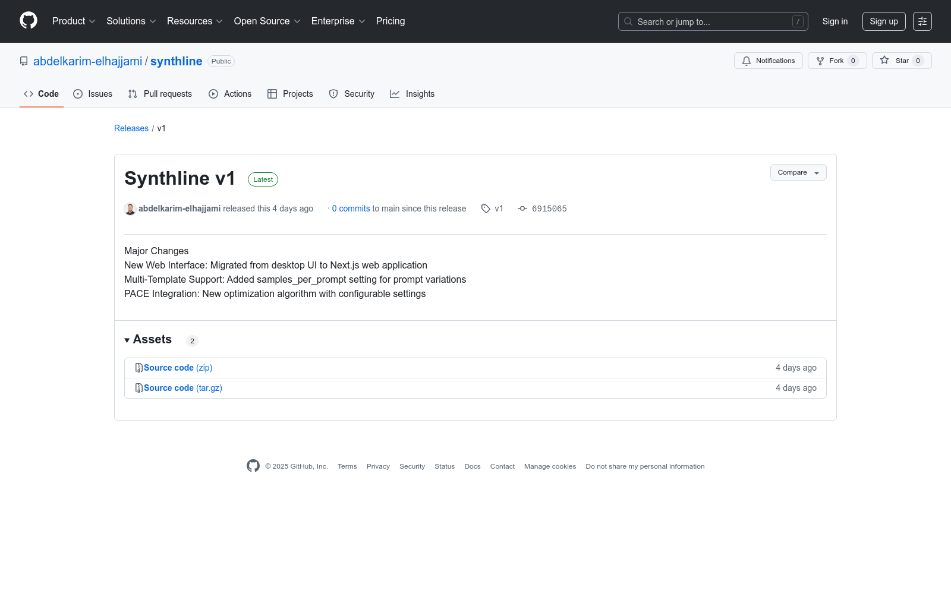
Task: Go back to Releases breadcrumb
Action: click(x=131, y=128)
